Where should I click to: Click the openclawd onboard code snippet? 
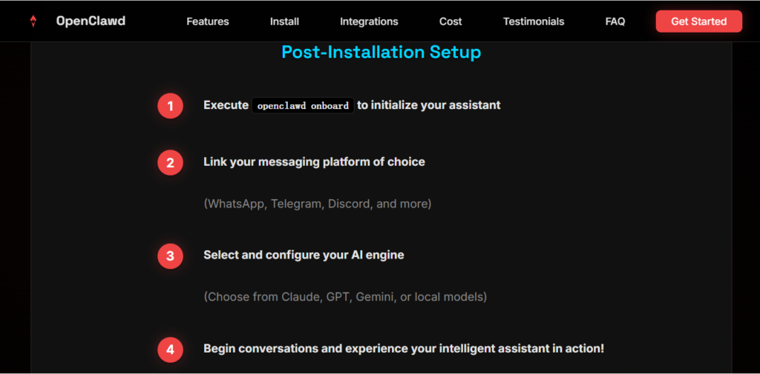(x=303, y=106)
